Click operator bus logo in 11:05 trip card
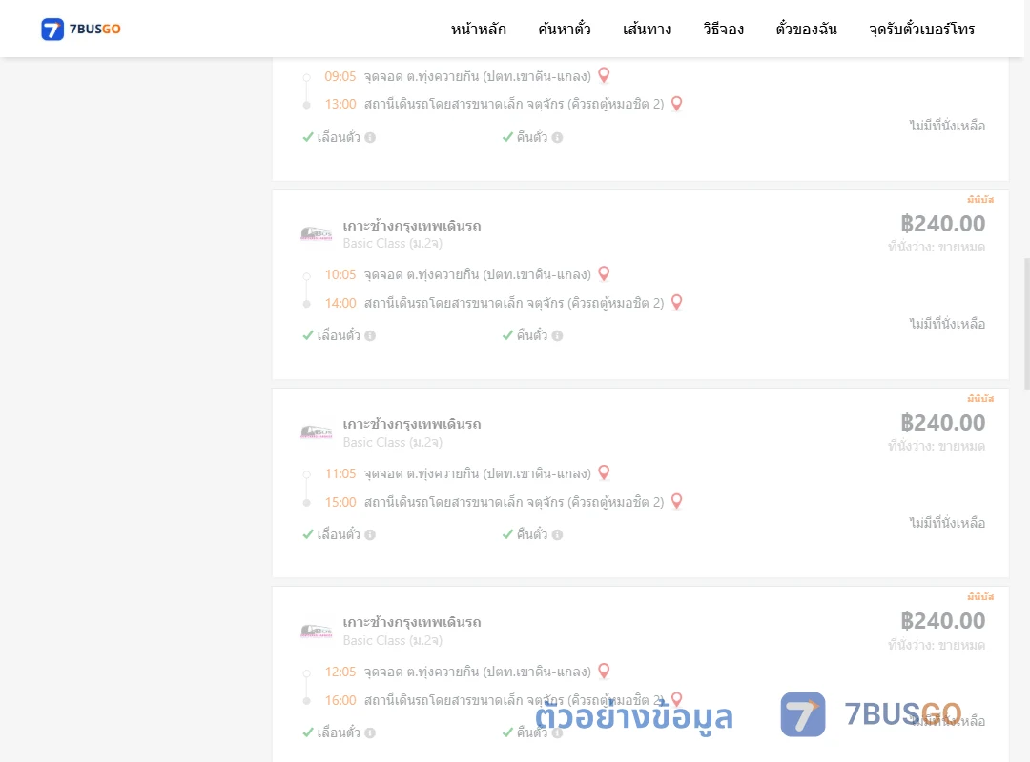Screen dimensions: 1030x762 coord(316,431)
